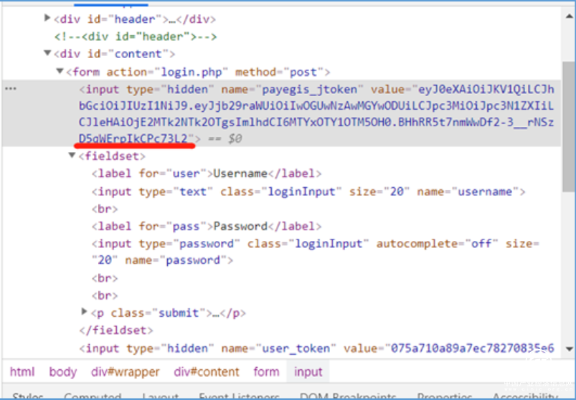Click html in the breadcrumb bar
This screenshot has width=576, height=400.
[22, 371]
